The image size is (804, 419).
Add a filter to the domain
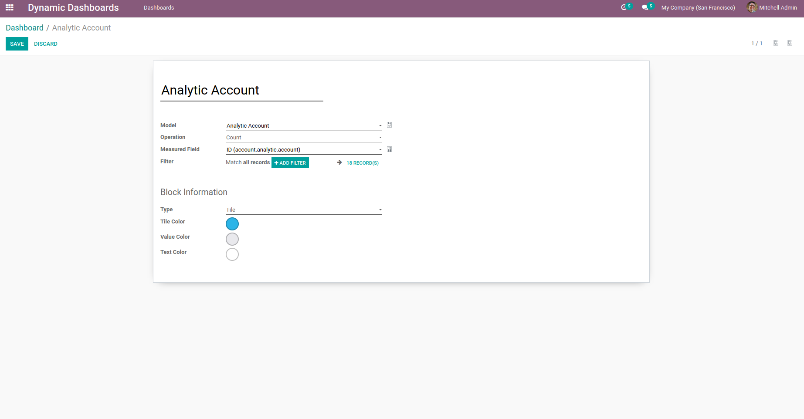point(290,163)
